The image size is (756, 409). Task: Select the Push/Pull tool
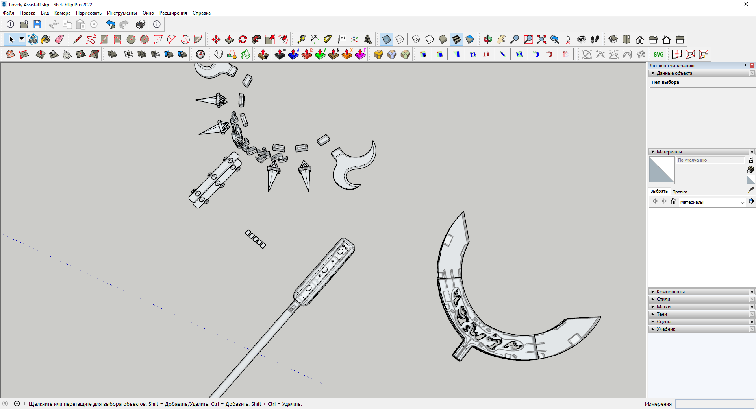pos(229,39)
